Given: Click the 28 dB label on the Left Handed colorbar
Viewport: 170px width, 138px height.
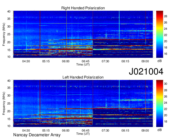Looking at the screenshot, I should pyautogui.click(x=165, y=90).
